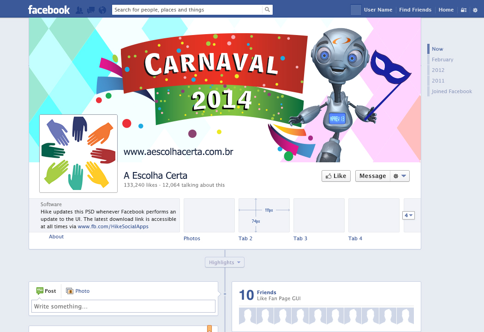Jump to 2012 on the timeline

point(438,70)
